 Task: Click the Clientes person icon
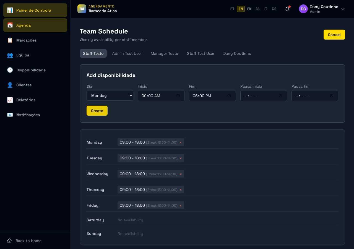(x=10, y=85)
